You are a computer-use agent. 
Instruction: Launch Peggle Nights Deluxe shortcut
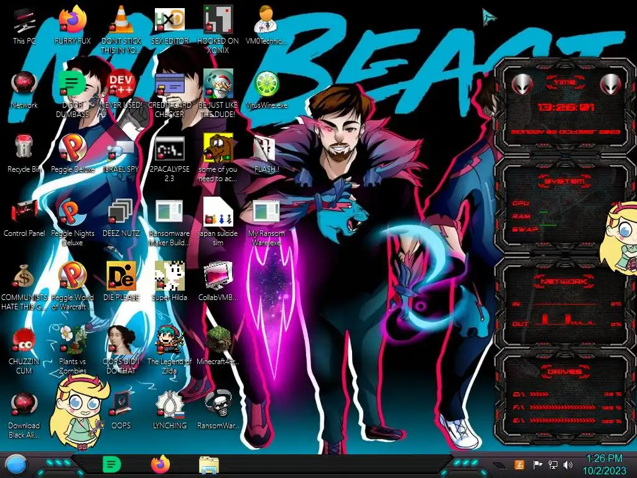tap(72, 212)
